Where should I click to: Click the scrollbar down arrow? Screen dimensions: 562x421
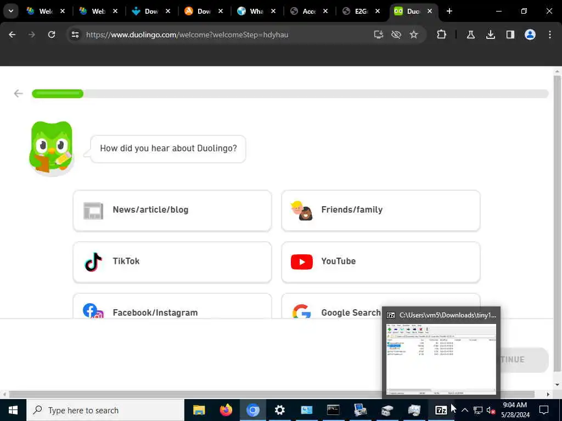pyautogui.click(x=557, y=385)
